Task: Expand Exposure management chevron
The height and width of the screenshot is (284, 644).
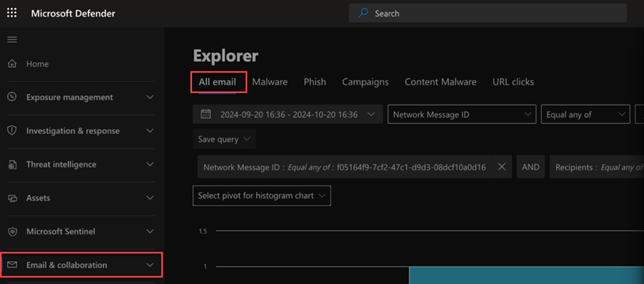Action: click(150, 97)
